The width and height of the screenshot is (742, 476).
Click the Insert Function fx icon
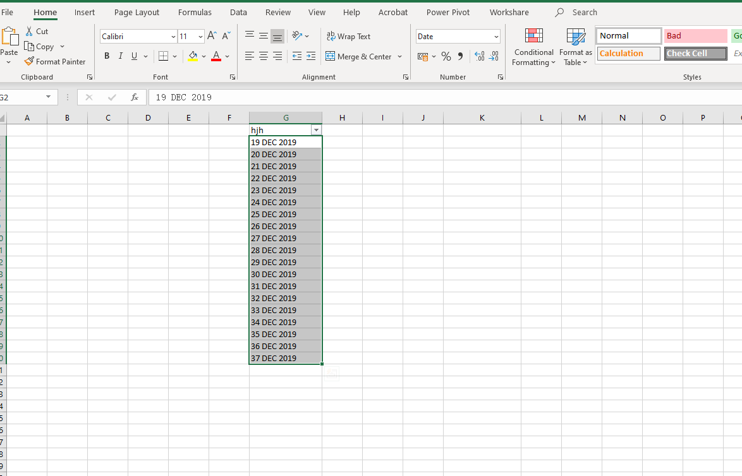pyautogui.click(x=135, y=97)
